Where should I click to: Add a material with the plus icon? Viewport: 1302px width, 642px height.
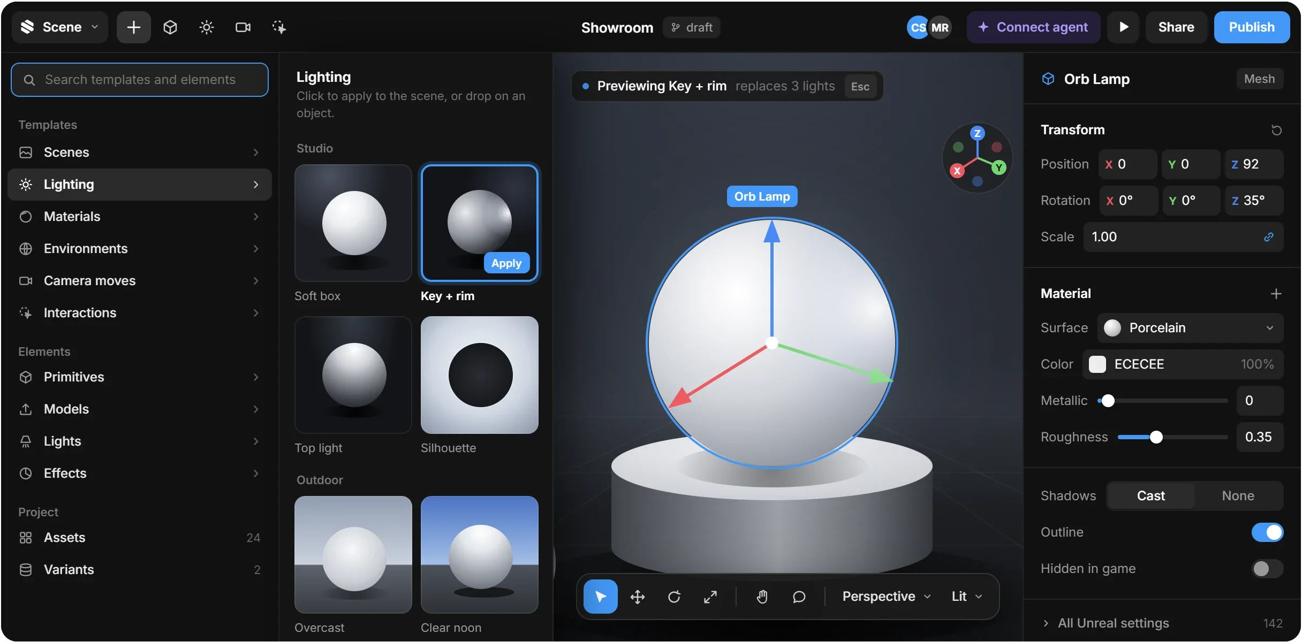pos(1276,294)
